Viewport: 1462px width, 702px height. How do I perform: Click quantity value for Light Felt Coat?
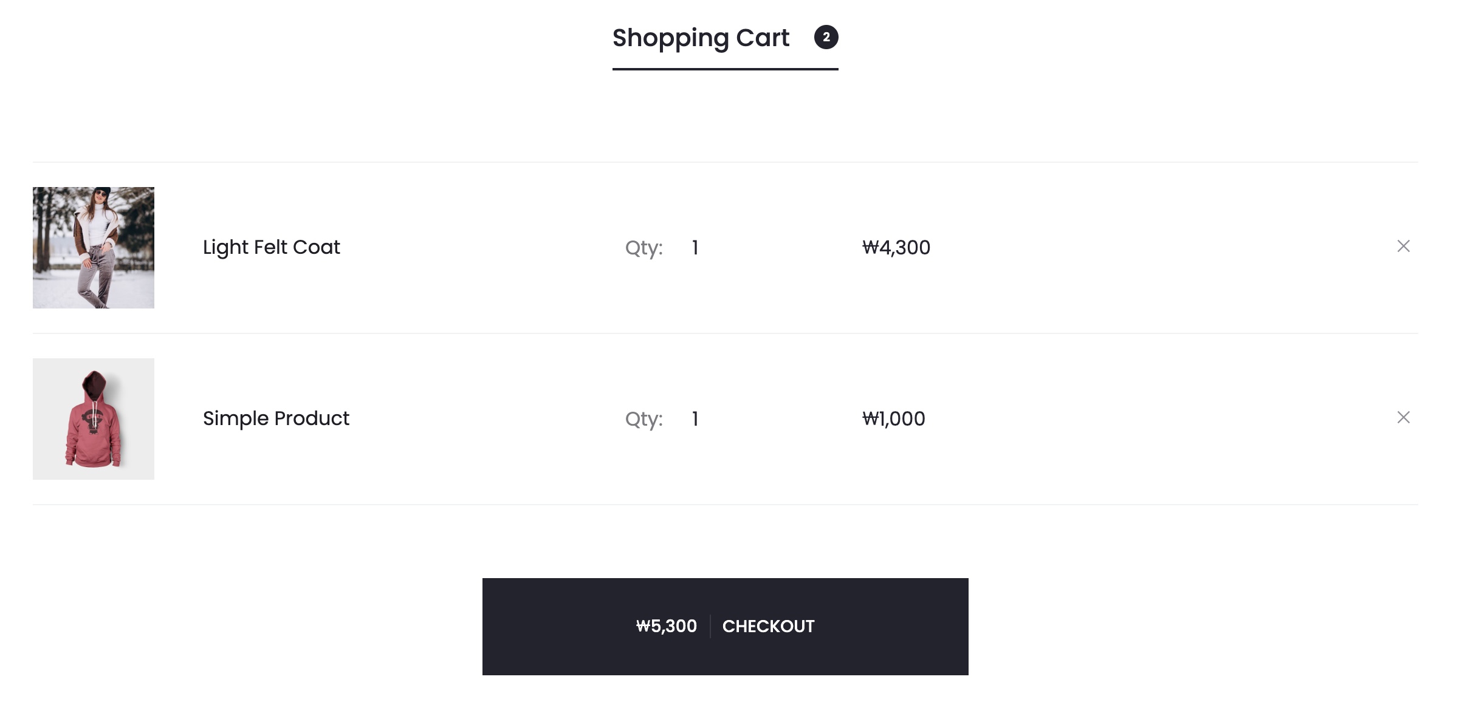pos(695,248)
